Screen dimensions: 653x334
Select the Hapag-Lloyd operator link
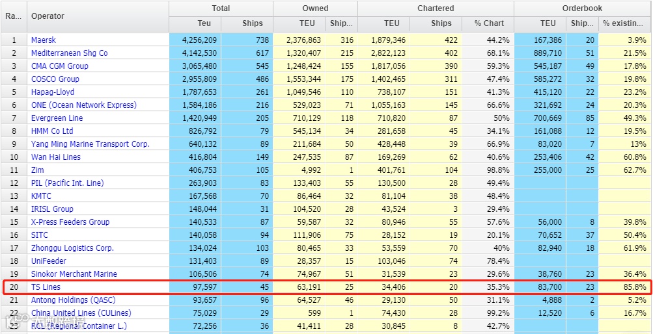tap(53, 92)
